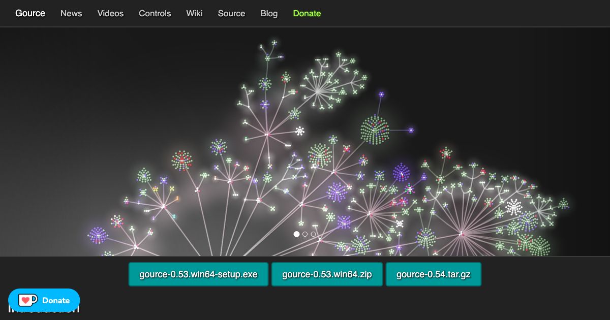View the Controls documentation page
Screen dimensions: 610x320
[x=155, y=13]
